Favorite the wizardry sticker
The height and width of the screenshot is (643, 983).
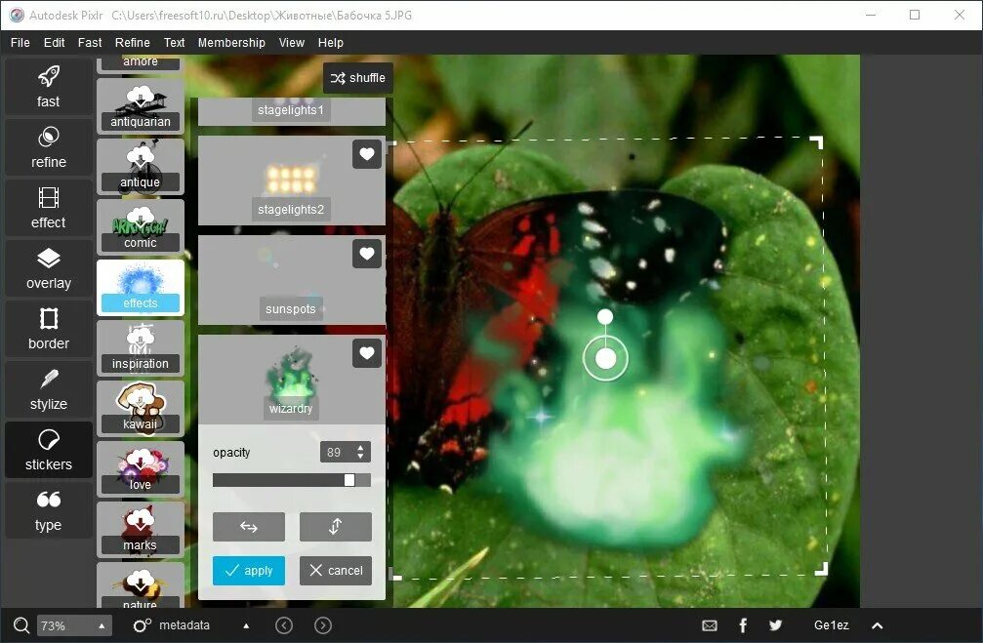coord(367,353)
